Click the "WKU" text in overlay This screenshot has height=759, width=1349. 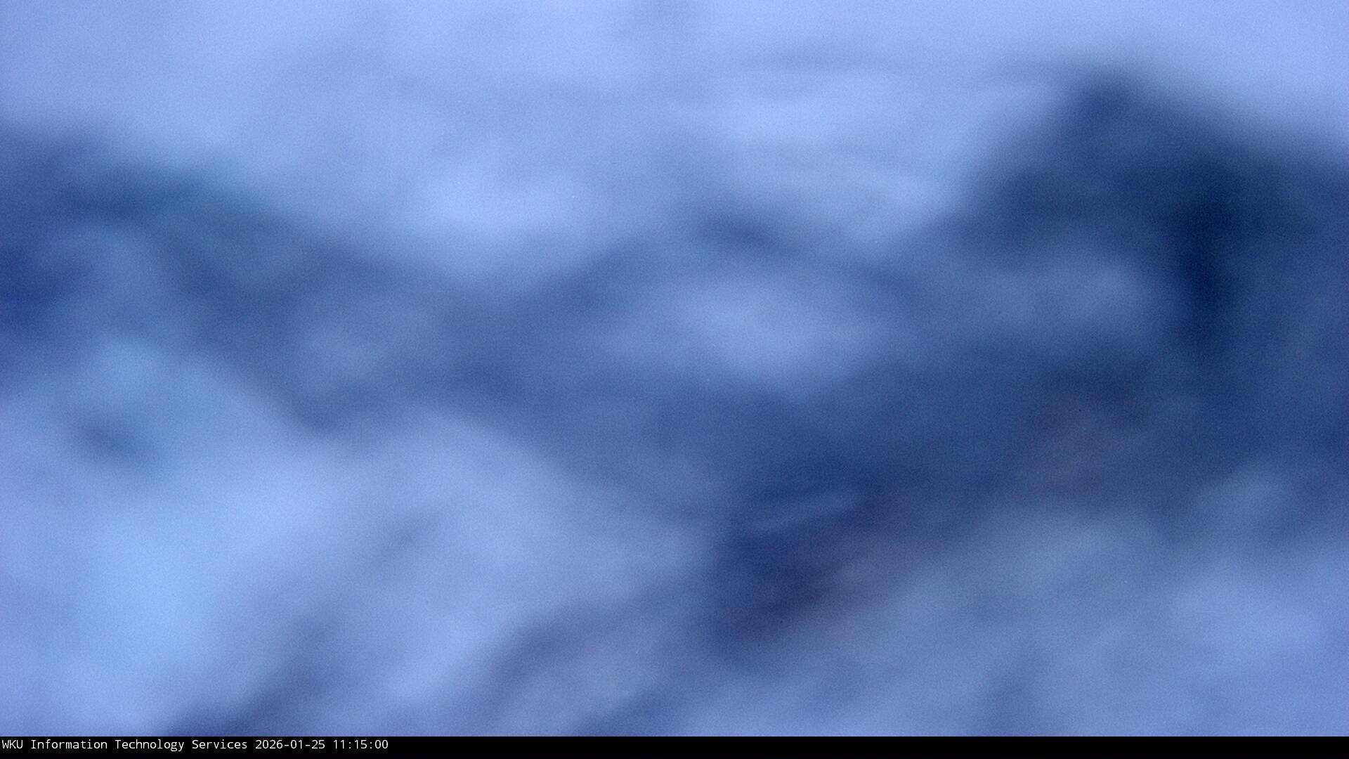tap(12, 745)
